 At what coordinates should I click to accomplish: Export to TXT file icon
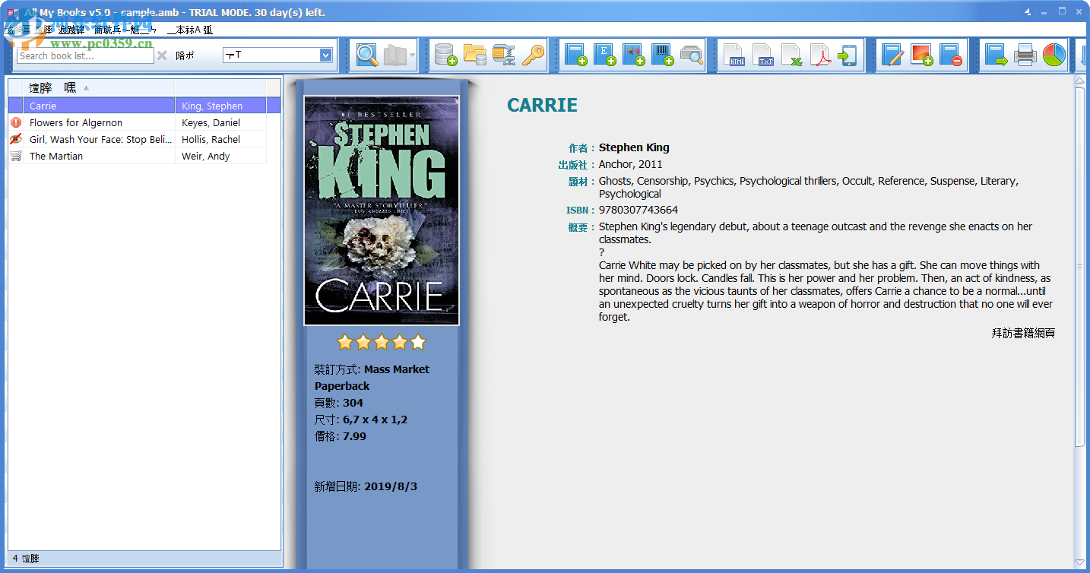(x=763, y=55)
